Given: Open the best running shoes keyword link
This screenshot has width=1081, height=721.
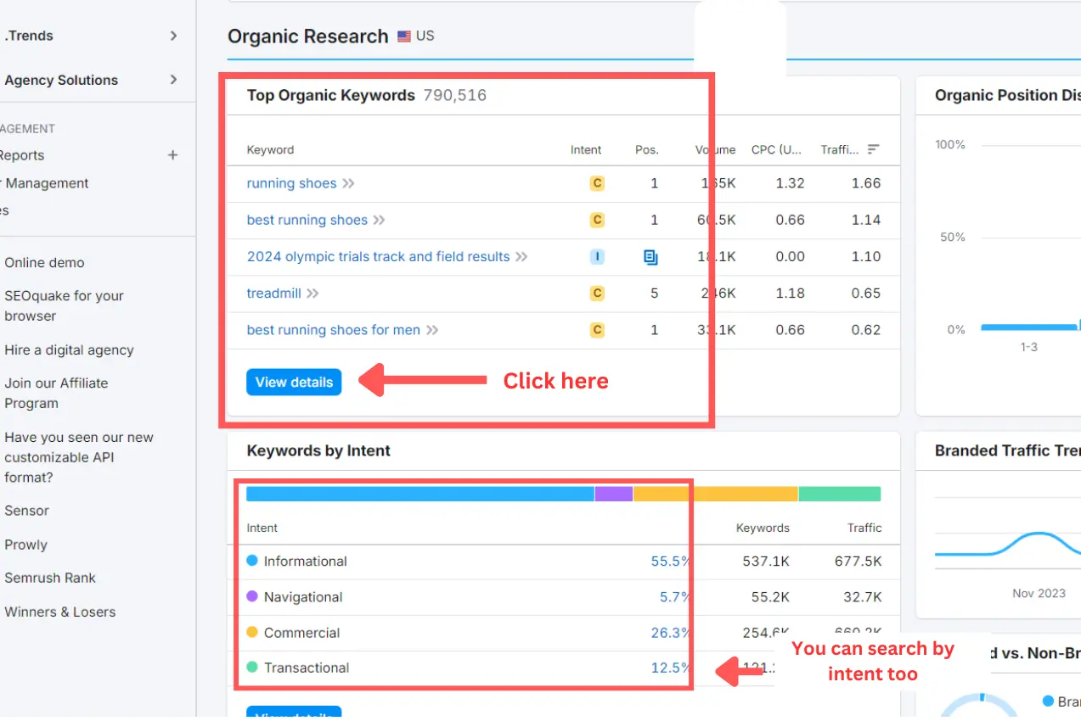Looking at the screenshot, I should pyautogui.click(x=307, y=220).
